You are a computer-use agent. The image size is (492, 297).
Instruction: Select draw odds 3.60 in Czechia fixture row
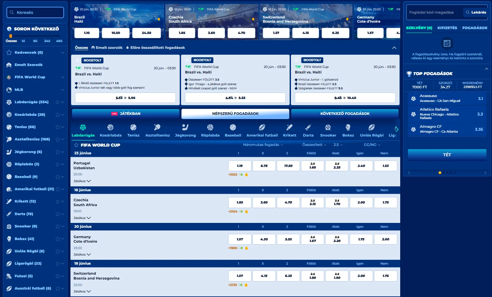click(x=264, y=203)
